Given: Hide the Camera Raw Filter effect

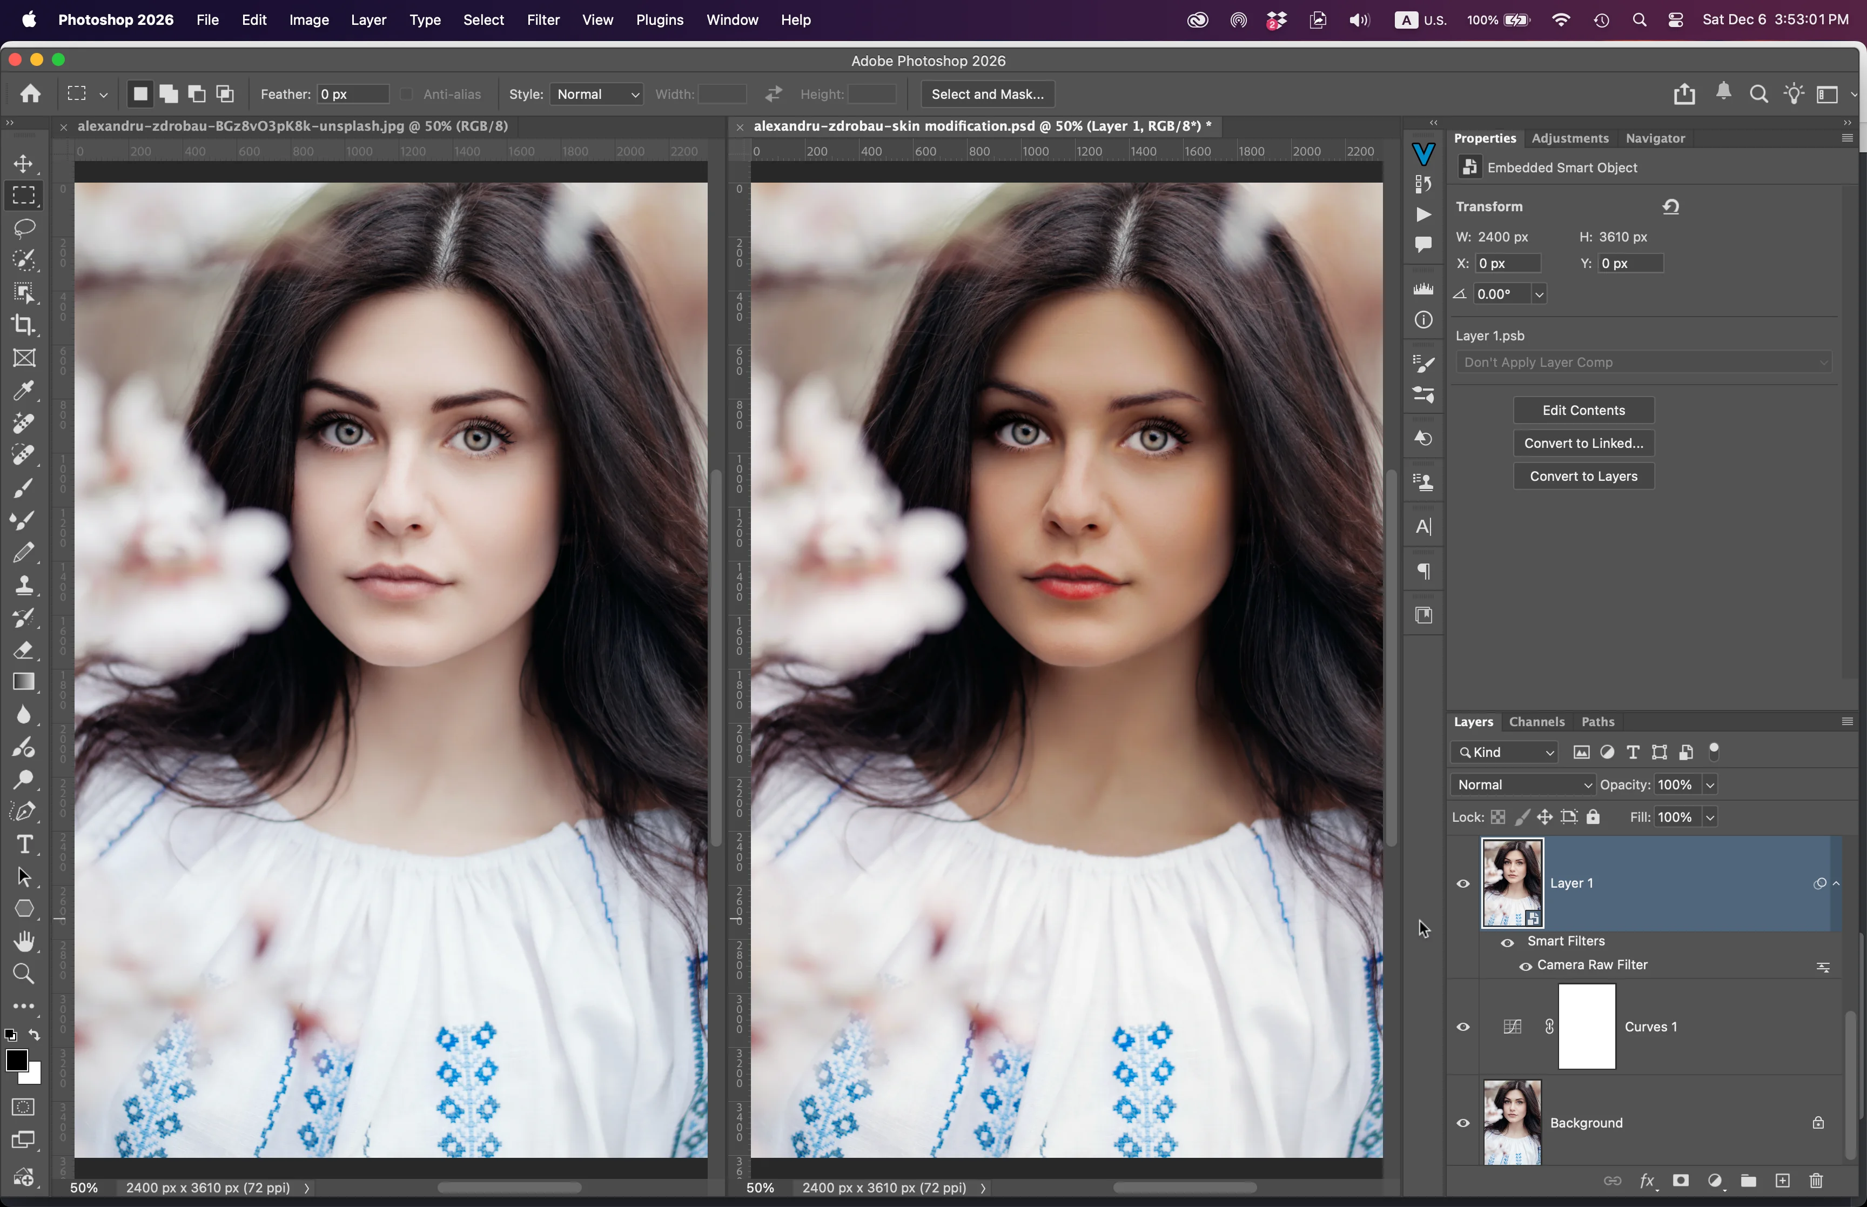Looking at the screenshot, I should (x=1525, y=965).
